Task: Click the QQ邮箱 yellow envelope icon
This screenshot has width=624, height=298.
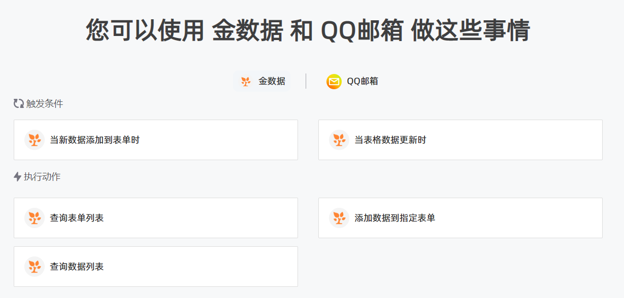Action: tap(334, 81)
